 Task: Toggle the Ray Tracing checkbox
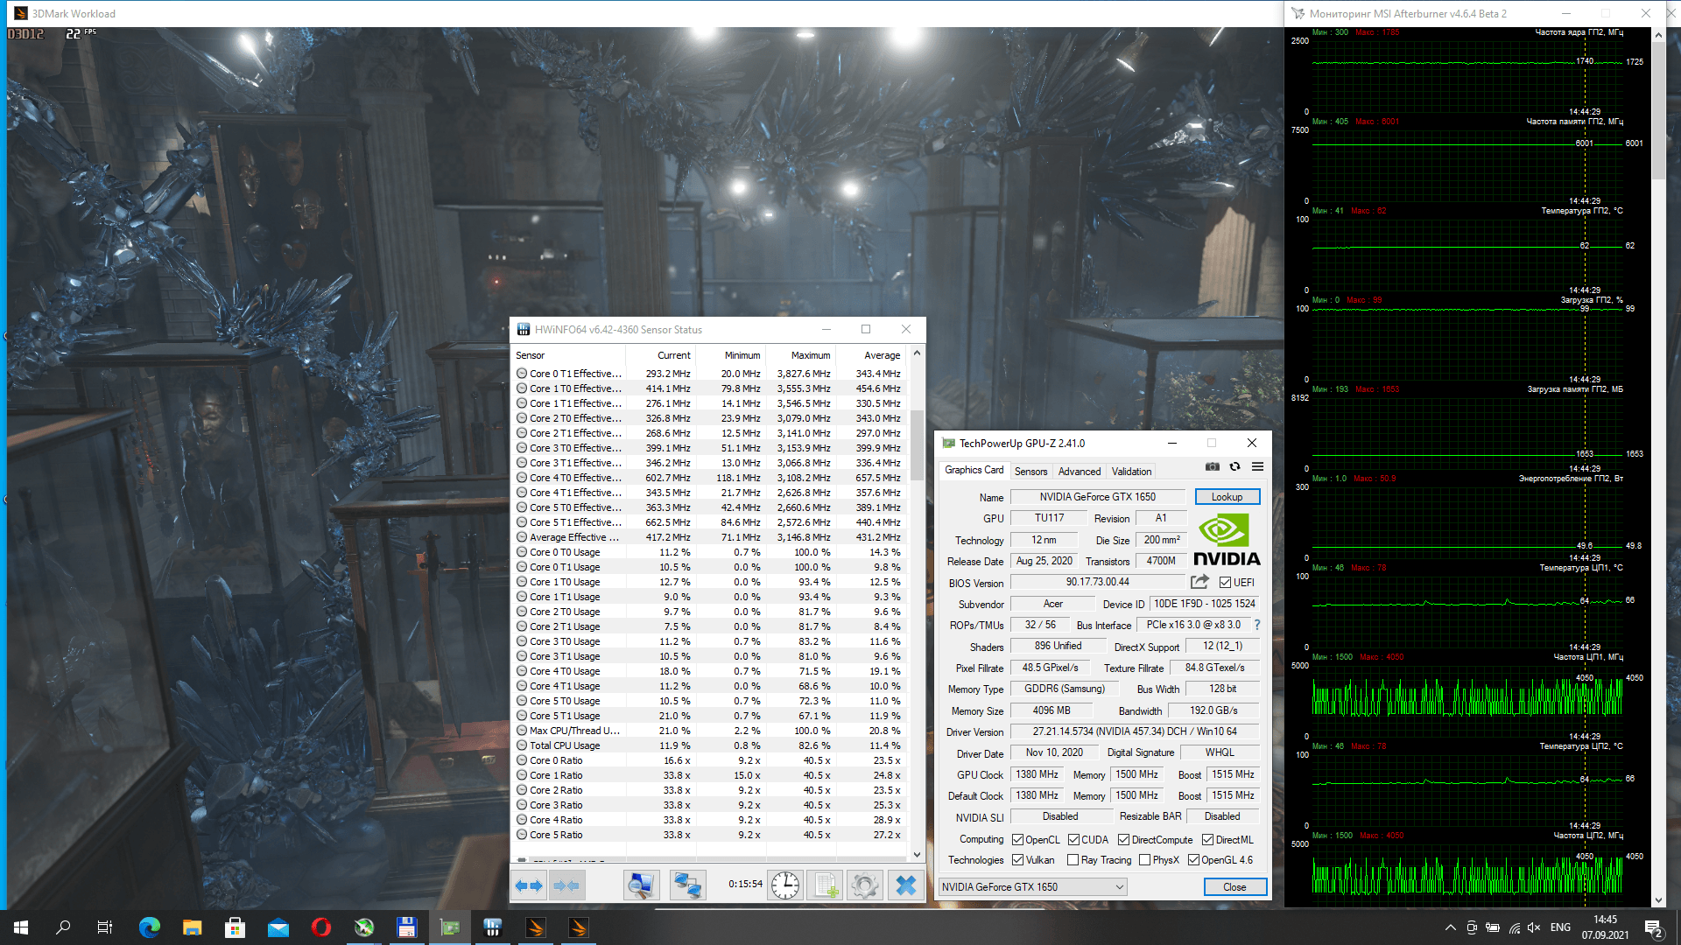coord(1073,860)
